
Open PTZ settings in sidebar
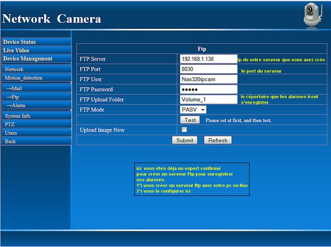pyautogui.click(x=36, y=124)
